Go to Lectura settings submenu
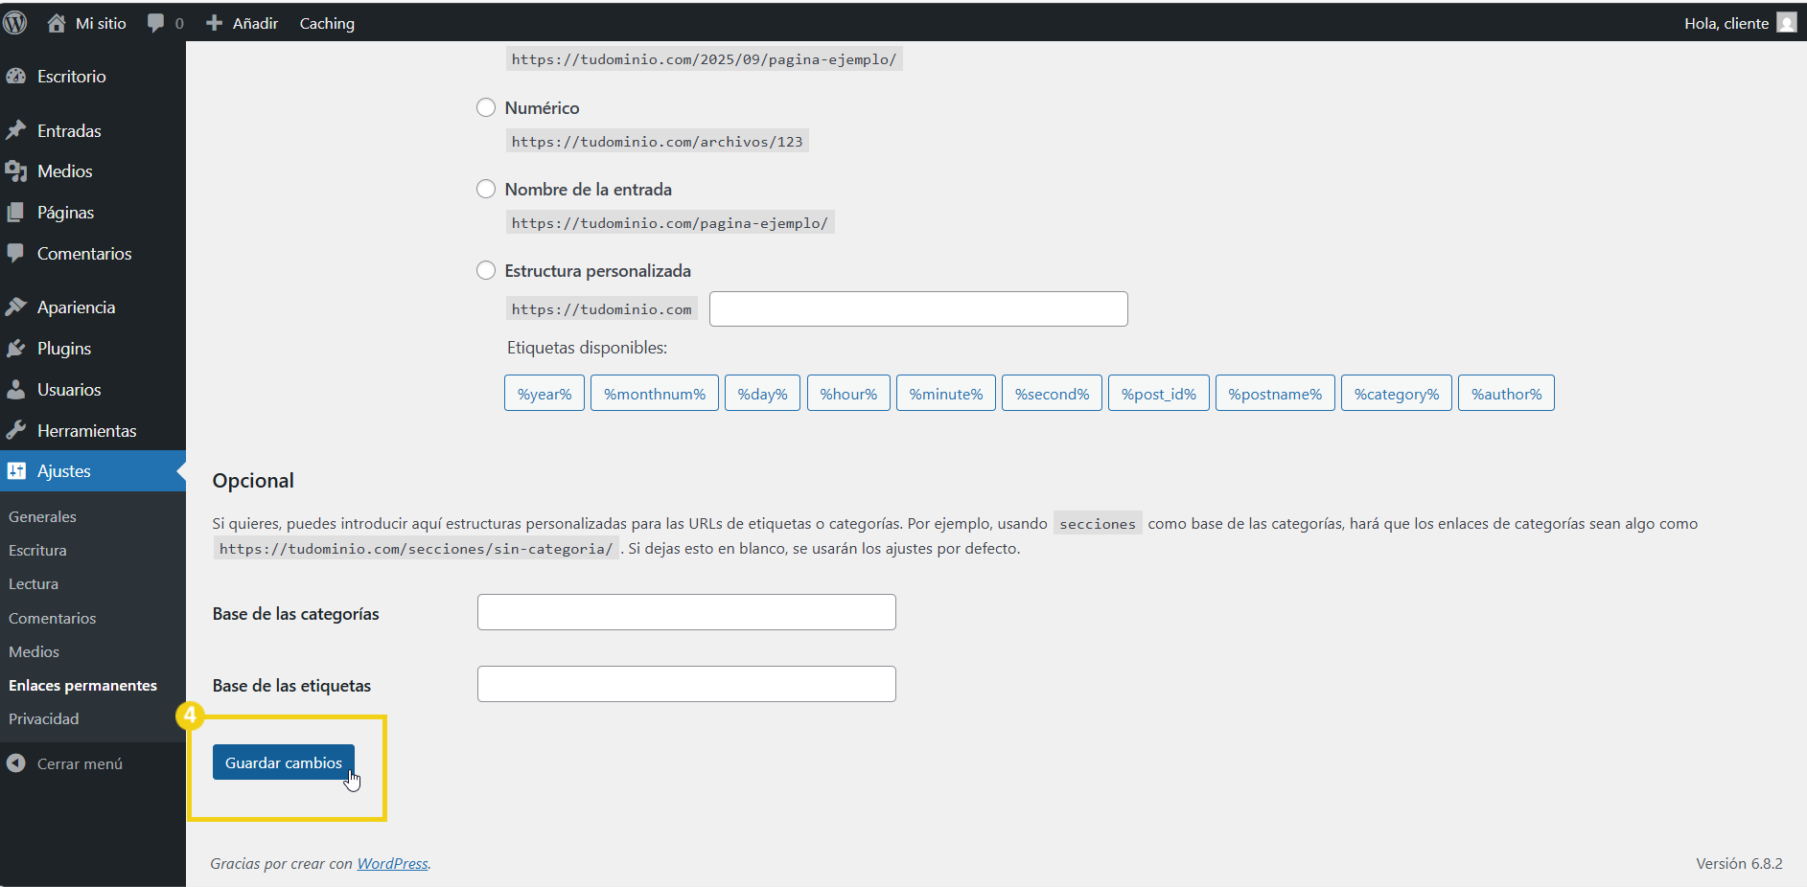The image size is (1807, 887). coord(34,584)
